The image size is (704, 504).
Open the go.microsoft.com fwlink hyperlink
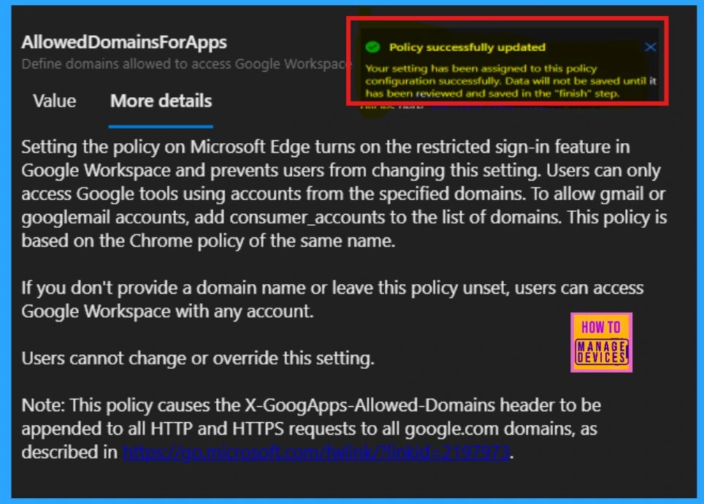[316, 452]
